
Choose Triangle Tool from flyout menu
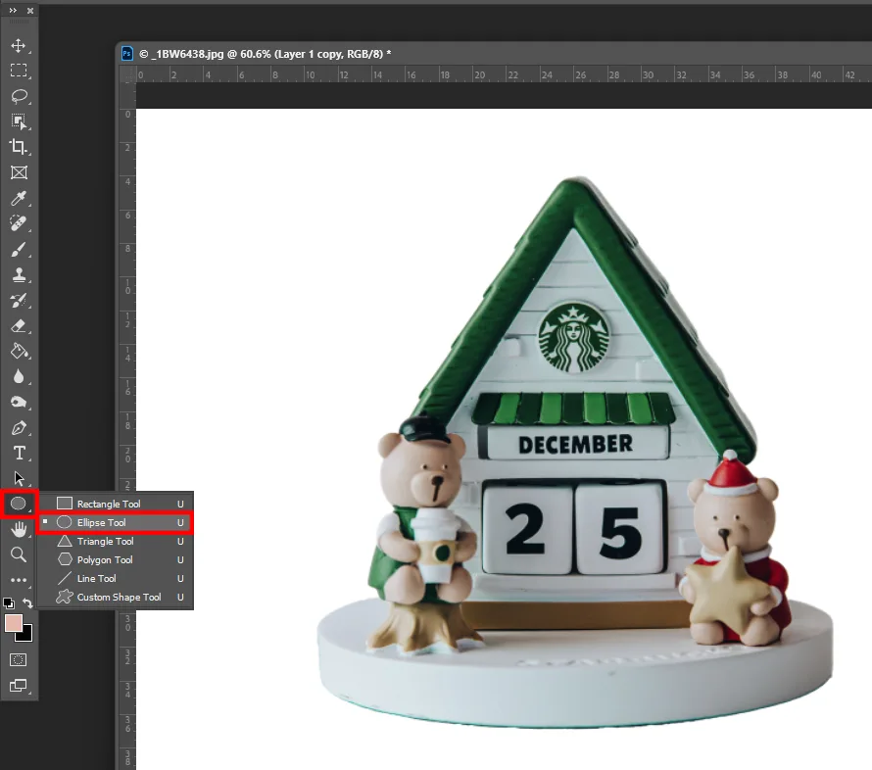tap(116, 541)
